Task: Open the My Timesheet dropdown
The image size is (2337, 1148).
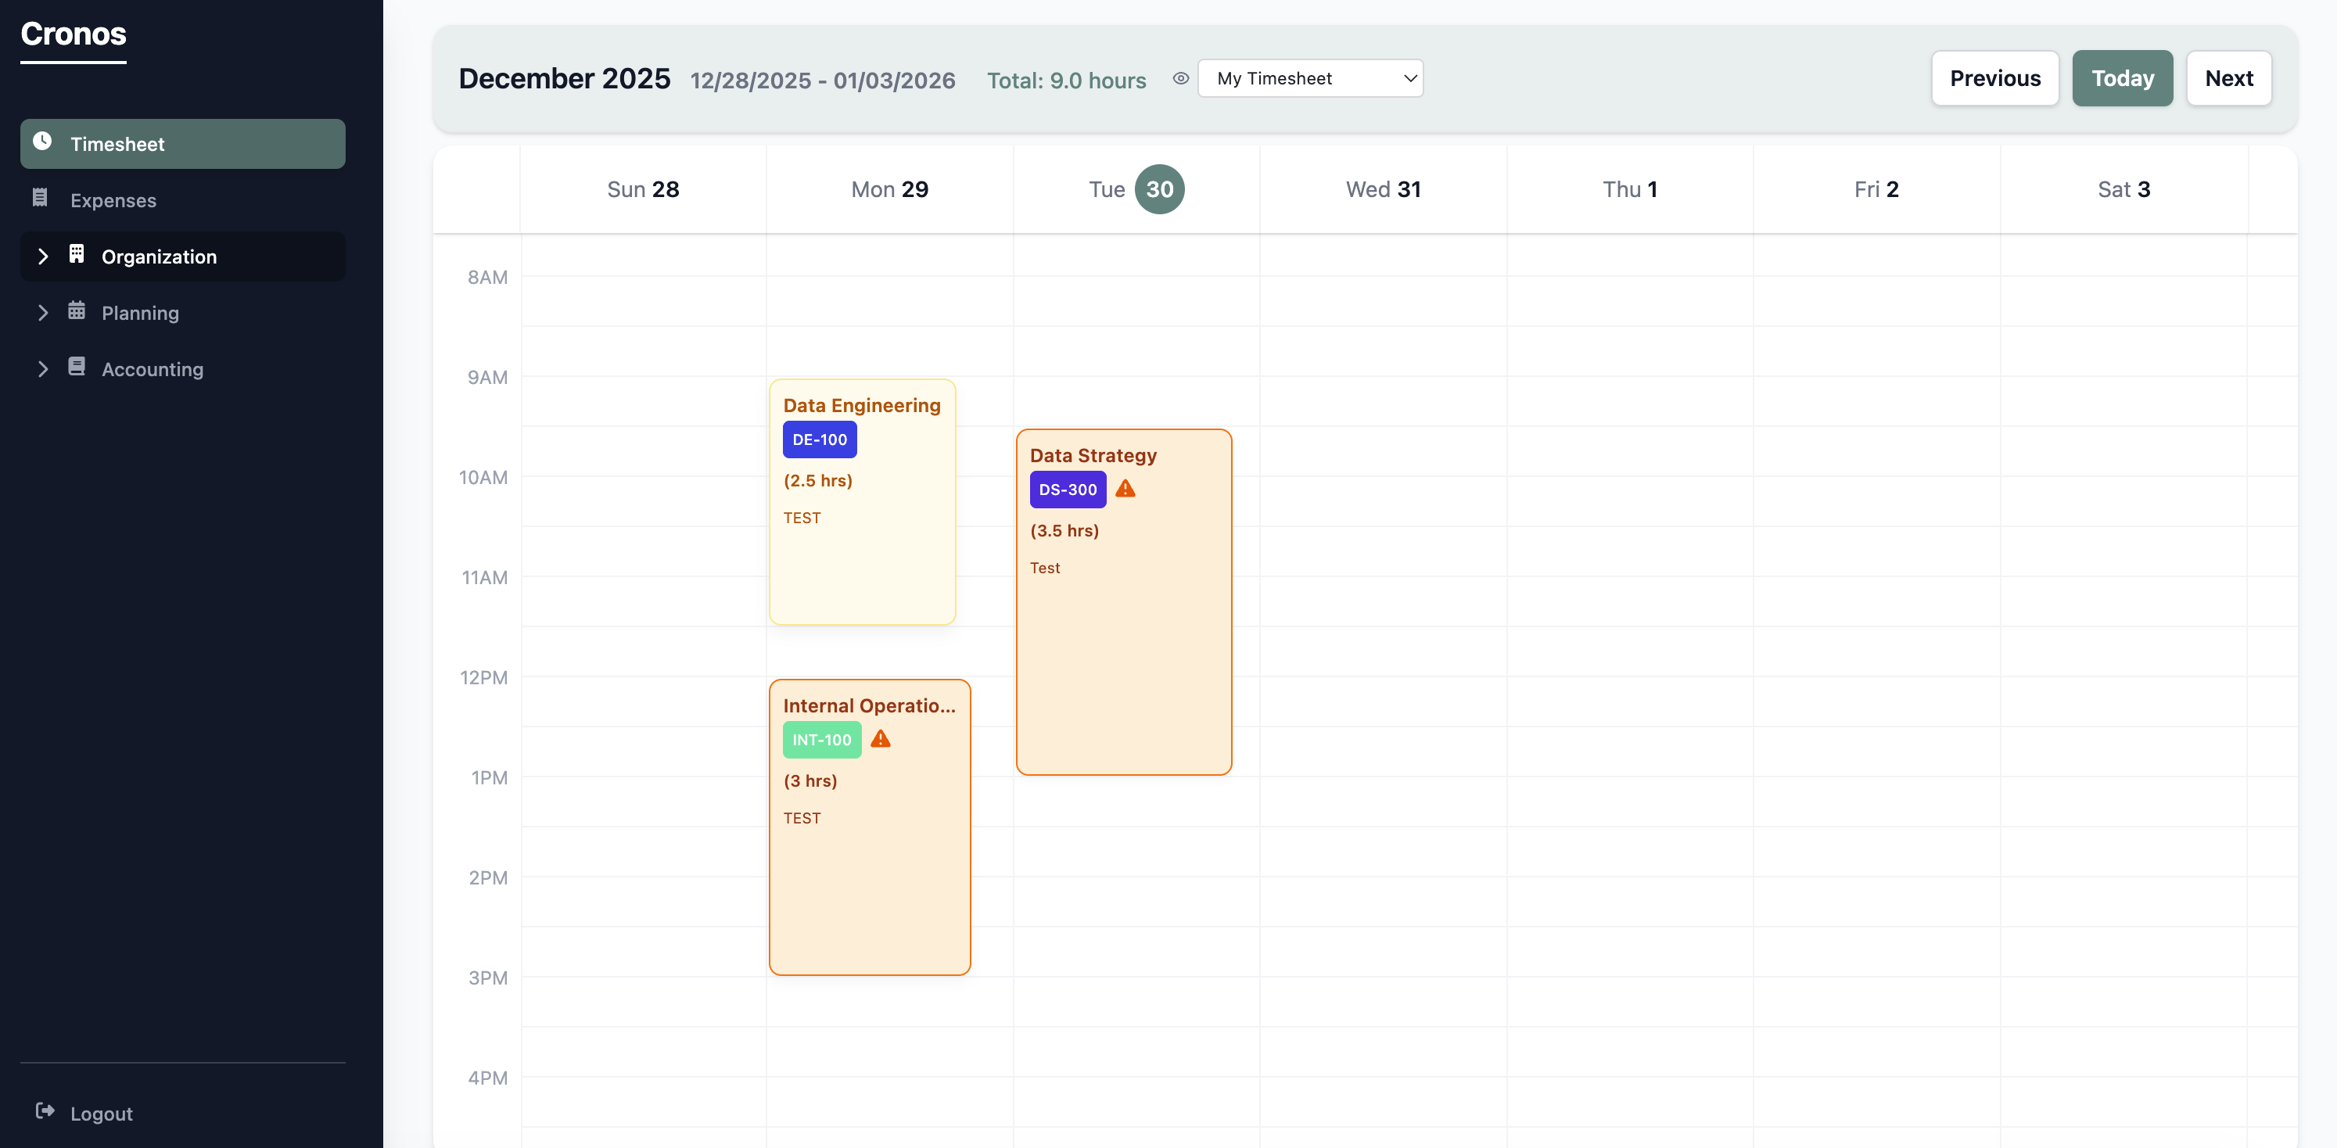Action: [1310, 78]
